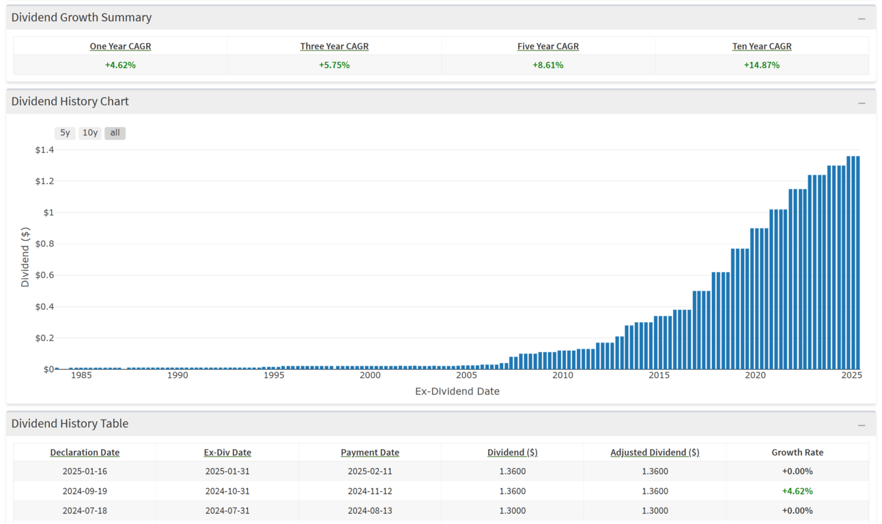The width and height of the screenshot is (882, 524).
Task: Collapse the Dividend History Table panel
Action: point(862,425)
